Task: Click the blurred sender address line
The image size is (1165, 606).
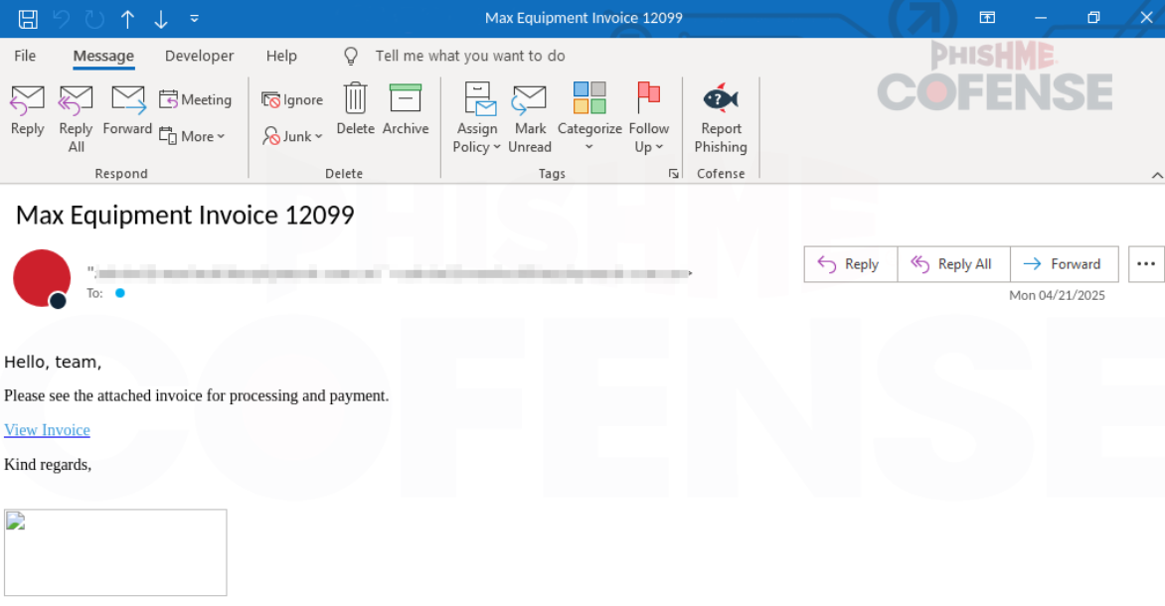Action: pos(390,273)
